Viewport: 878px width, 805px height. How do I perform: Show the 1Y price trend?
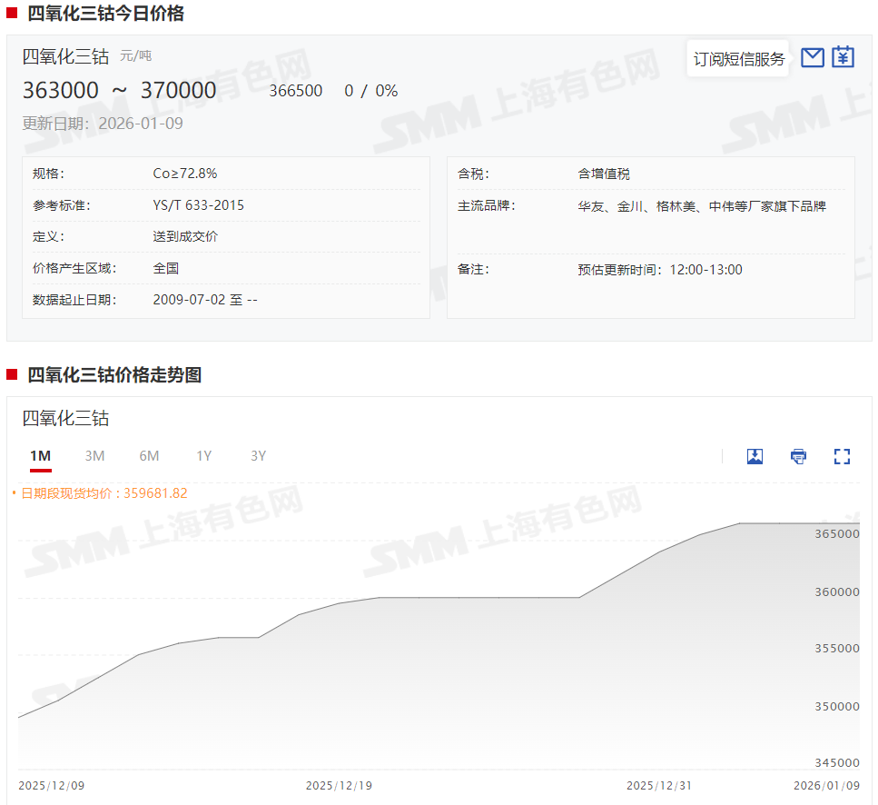[x=203, y=456]
